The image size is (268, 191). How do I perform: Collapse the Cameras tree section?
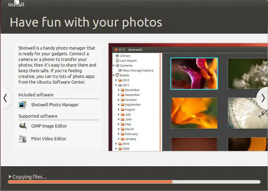coord(114,66)
